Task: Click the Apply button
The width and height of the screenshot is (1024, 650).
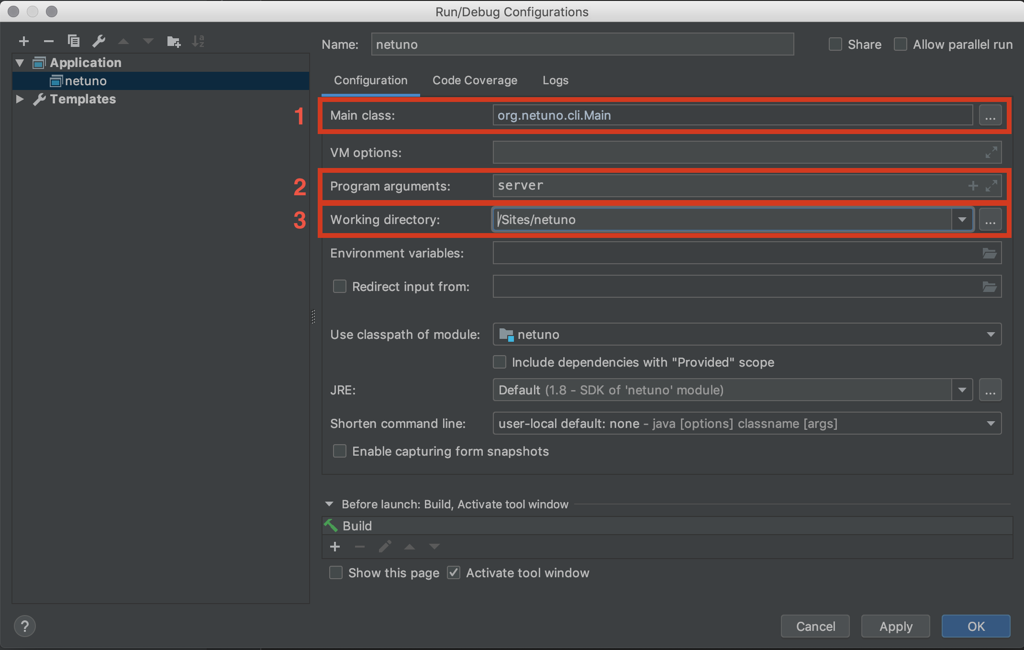Action: coord(896,626)
